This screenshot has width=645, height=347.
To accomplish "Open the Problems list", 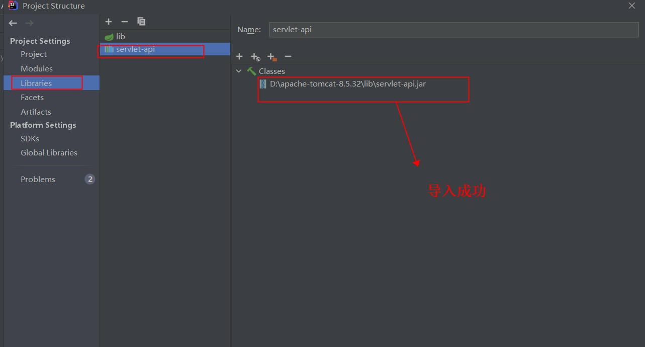I will tap(38, 180).
